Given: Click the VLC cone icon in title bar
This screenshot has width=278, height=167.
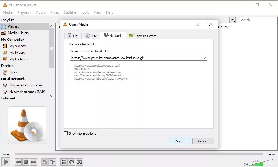Looking at the screenshot, I should click(x=5, y=5).
